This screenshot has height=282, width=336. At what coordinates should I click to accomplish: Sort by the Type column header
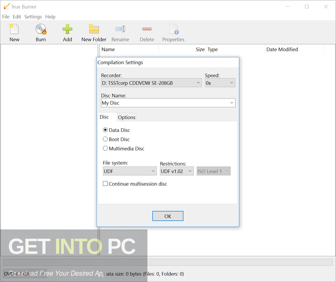[235, 49]
